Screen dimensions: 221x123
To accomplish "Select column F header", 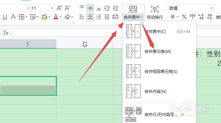I will pos(28,44).
